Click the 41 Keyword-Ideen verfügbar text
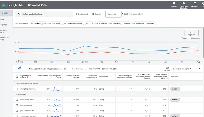 103,69
